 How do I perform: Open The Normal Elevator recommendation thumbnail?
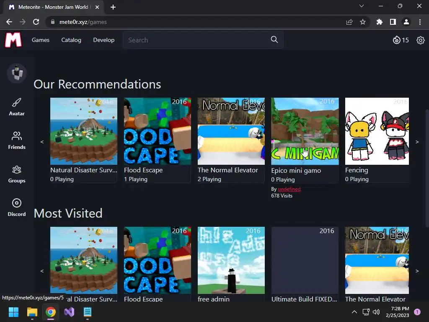(231, 131)
